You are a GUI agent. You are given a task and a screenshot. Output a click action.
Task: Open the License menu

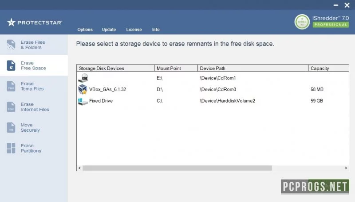coord(134,30)
